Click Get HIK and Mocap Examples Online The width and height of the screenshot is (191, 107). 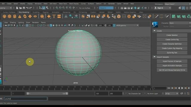coord(172,70)
